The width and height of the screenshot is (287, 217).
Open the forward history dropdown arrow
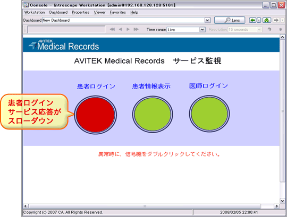tap(282, 20)
